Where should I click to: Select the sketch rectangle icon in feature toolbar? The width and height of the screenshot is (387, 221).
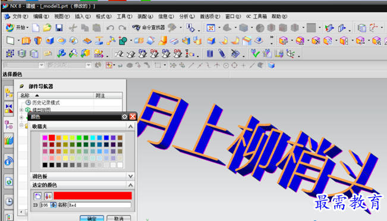pos(10,40)
